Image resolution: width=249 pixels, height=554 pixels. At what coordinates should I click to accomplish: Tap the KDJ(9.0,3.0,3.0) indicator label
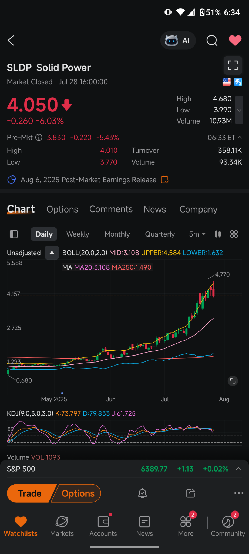[x=30, y=413]
